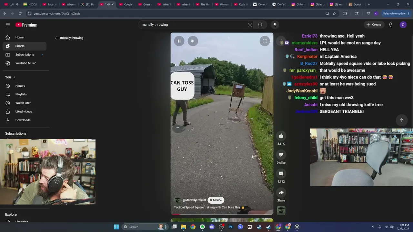
Task: Switch to the 'Koala' tab
Action: [x=241, y=5]
